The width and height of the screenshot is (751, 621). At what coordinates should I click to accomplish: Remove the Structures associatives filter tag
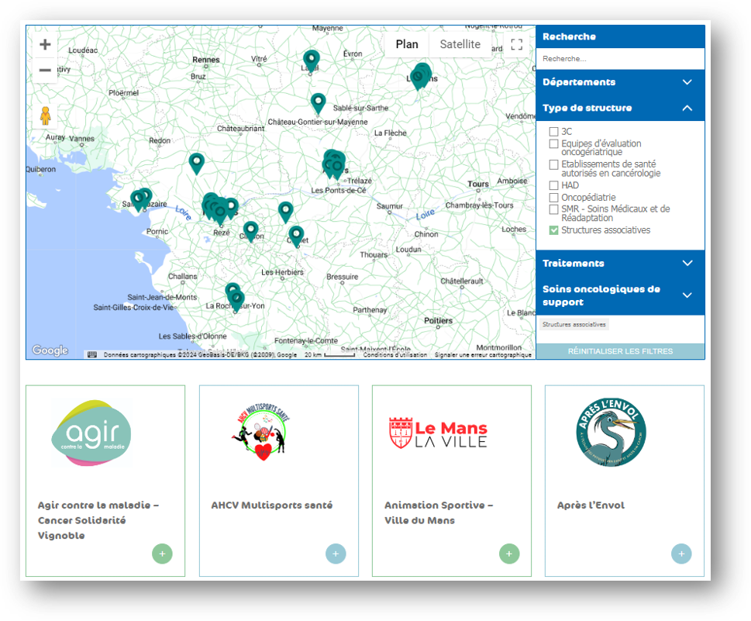[574, 324]
